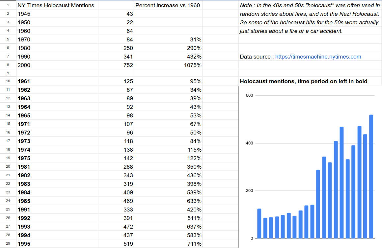This screenshot has width=382, height=248.
Task: Select the 432% cell
Action: click(x=168, y=57)
